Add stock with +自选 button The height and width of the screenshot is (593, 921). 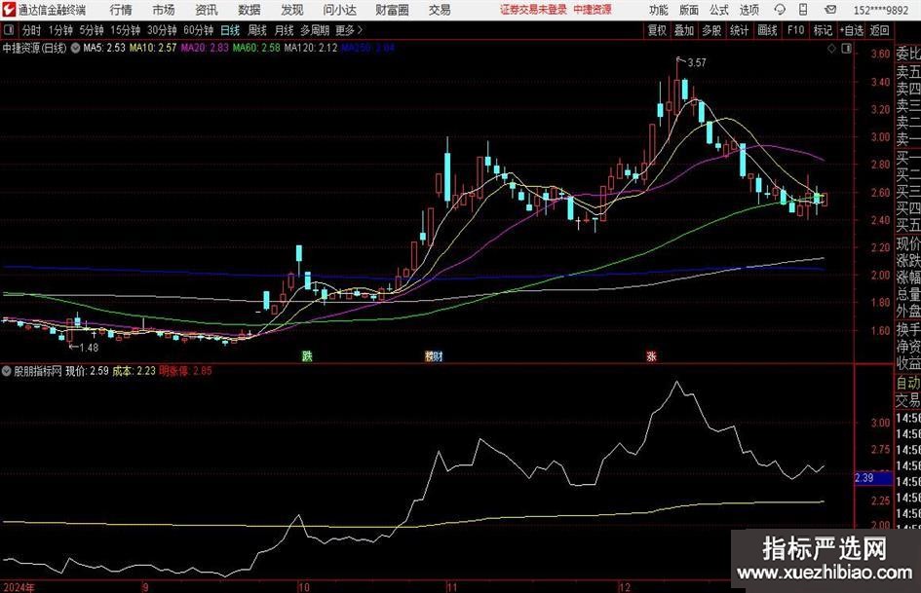[x=852, y=30]
